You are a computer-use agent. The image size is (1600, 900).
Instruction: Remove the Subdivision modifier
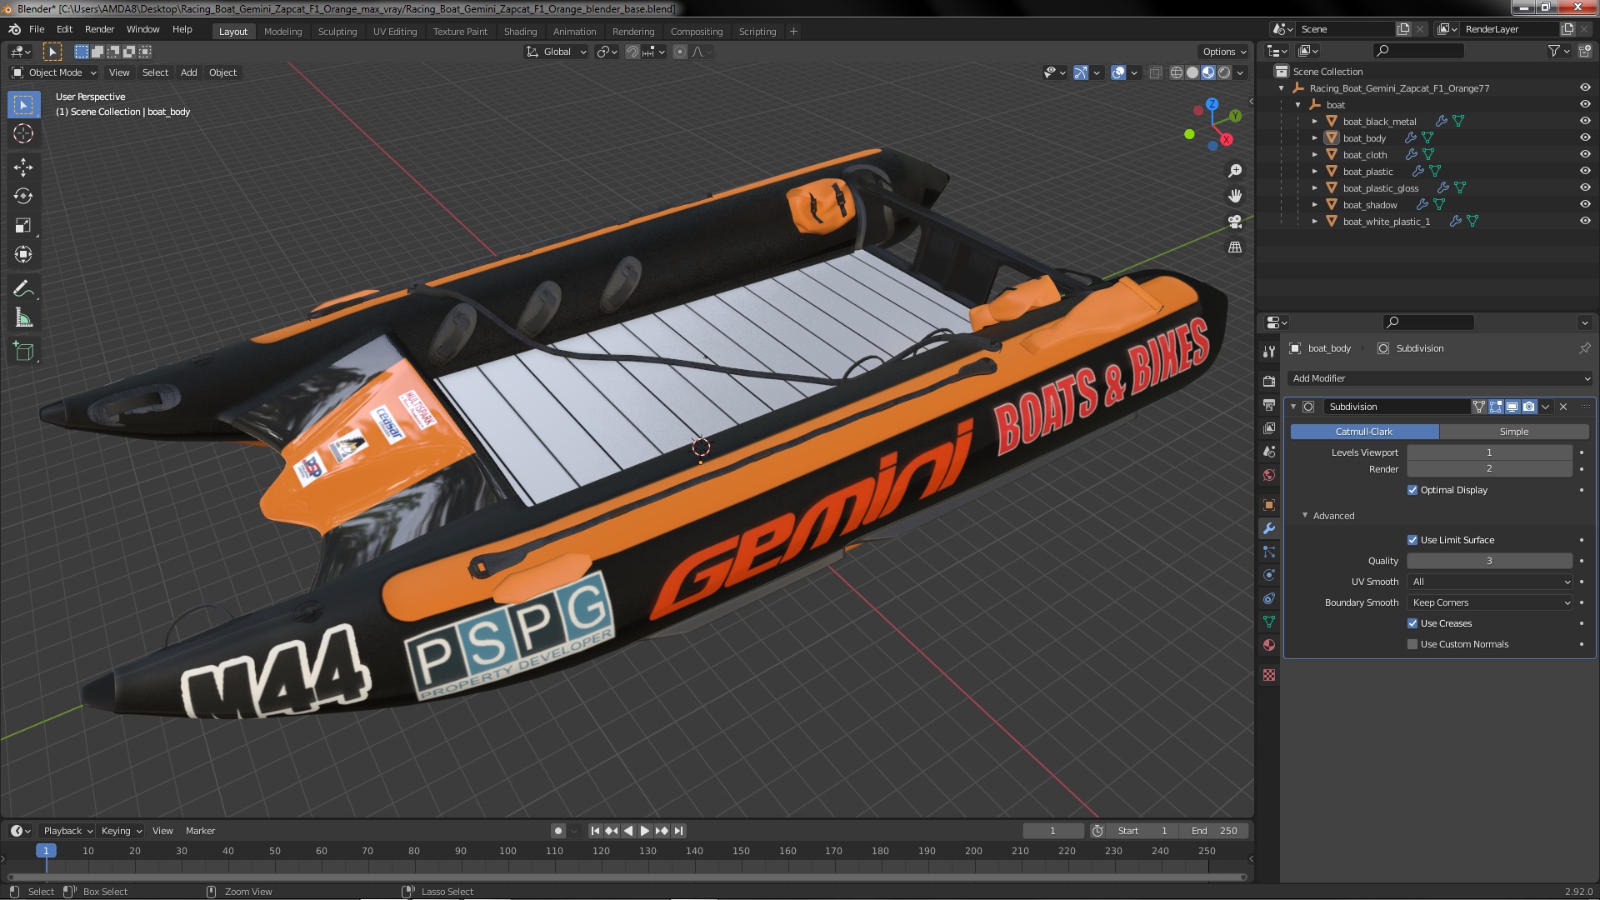[1563, 407]
